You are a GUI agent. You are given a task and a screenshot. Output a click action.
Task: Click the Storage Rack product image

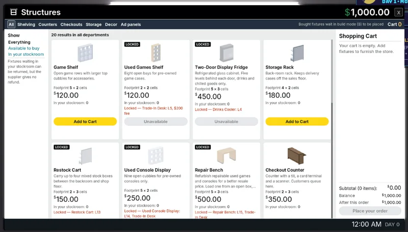tap(297, 53)
